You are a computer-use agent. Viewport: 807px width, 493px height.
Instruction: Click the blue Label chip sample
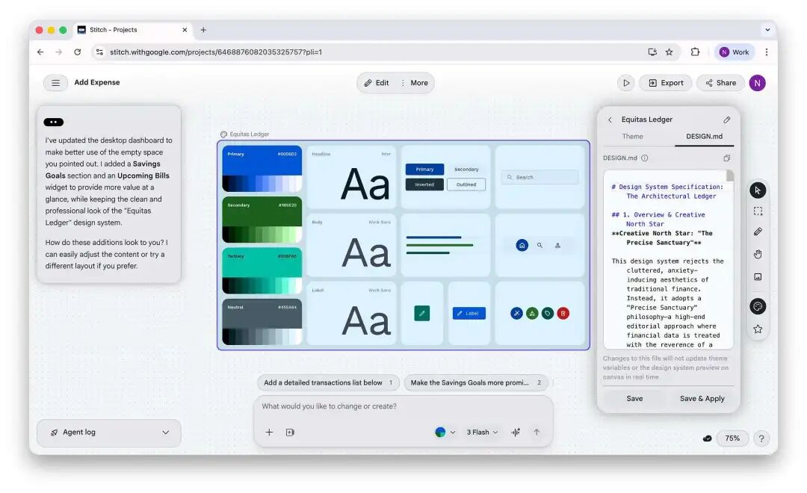(469, 314)
